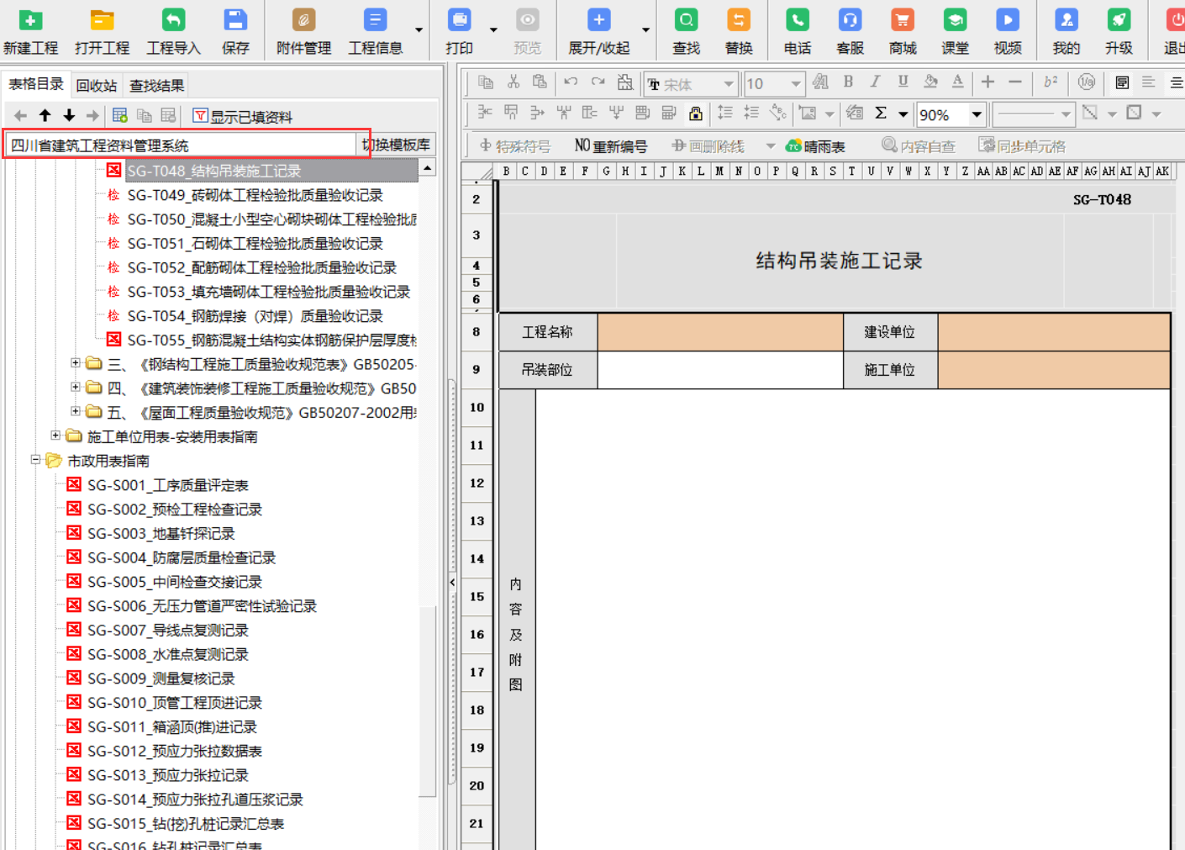The image size is (1185, 850).
Task: Click the 同步单元格 button
Action: [x=1022, y=146]
